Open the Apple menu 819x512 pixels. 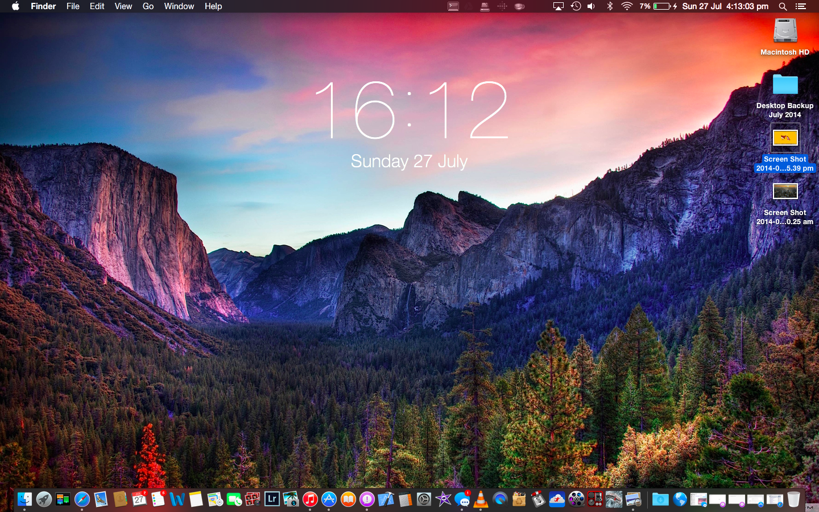(x=15, y=6)
